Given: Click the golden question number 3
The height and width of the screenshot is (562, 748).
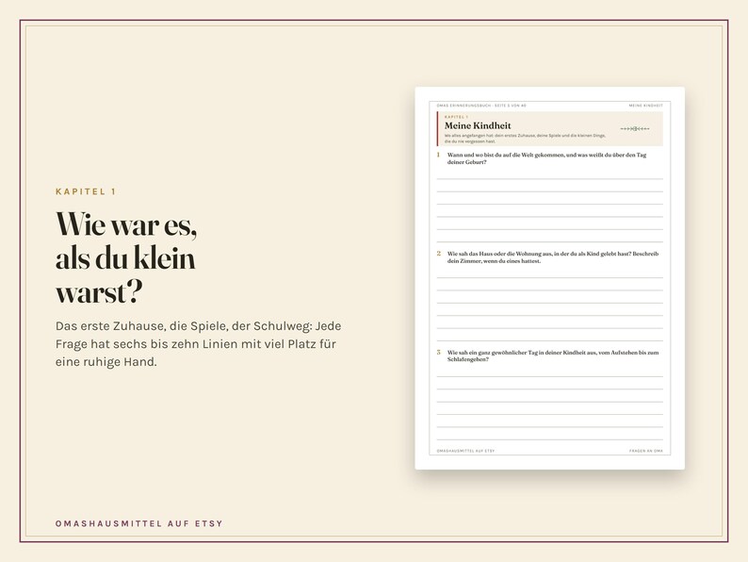Looking at the screenshot, I should 438,353.
